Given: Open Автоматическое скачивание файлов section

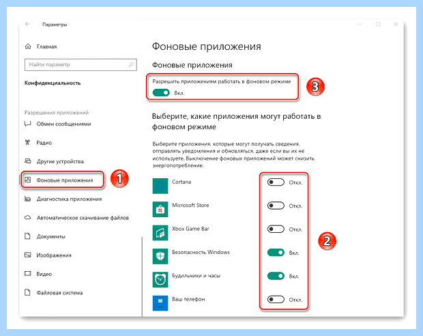Looking at the screenshot, I should (83, 218).
